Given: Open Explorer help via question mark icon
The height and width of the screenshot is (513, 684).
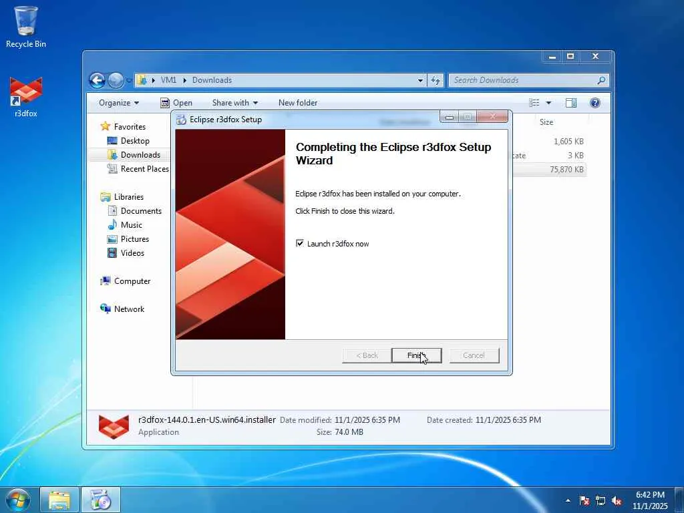Looking at the screenshot, I should pos(595,103).
